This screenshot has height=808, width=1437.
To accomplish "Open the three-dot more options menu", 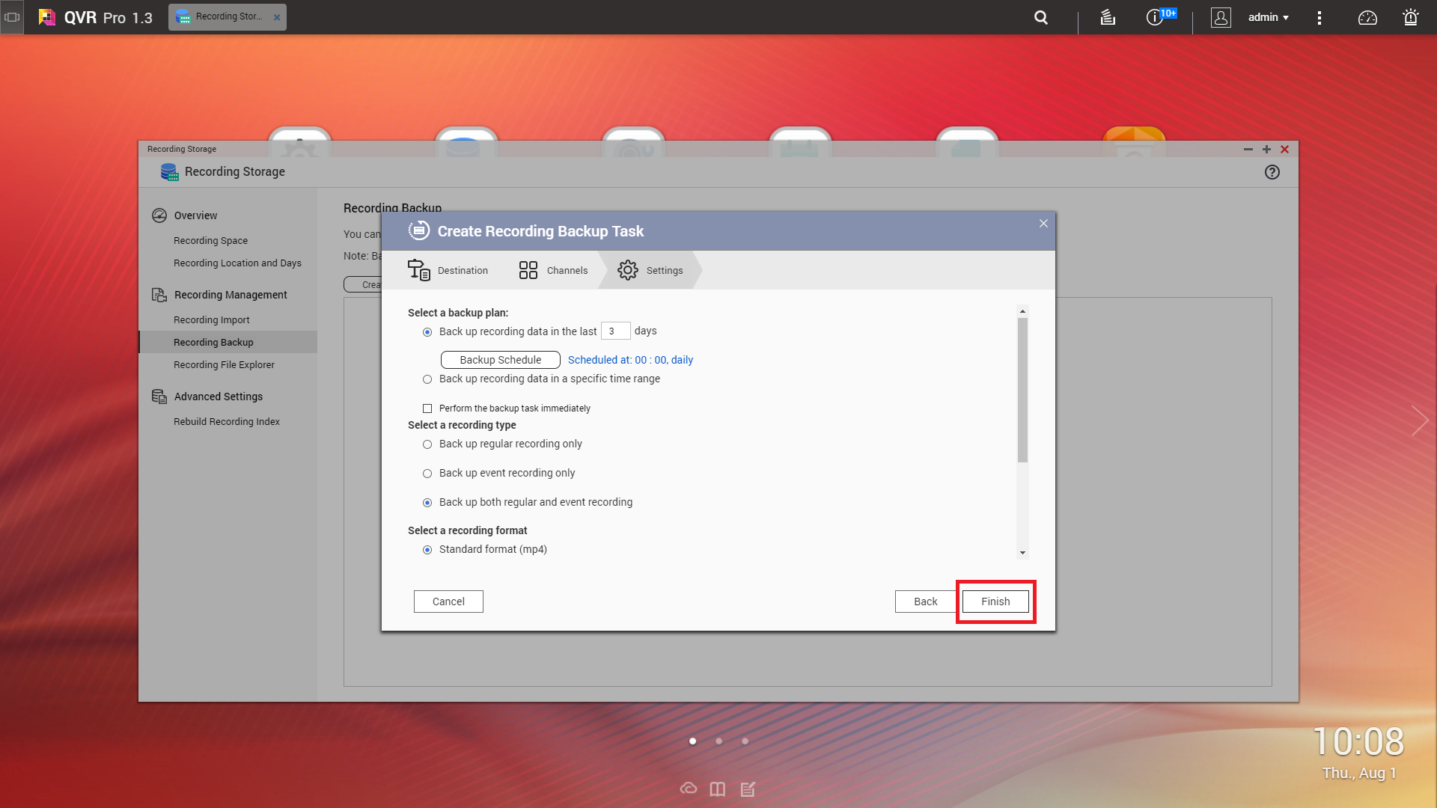I will 1319,17.
